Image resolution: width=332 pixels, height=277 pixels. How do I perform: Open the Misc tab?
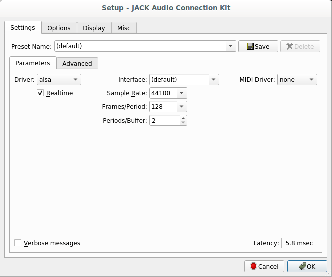pos(124,28)
